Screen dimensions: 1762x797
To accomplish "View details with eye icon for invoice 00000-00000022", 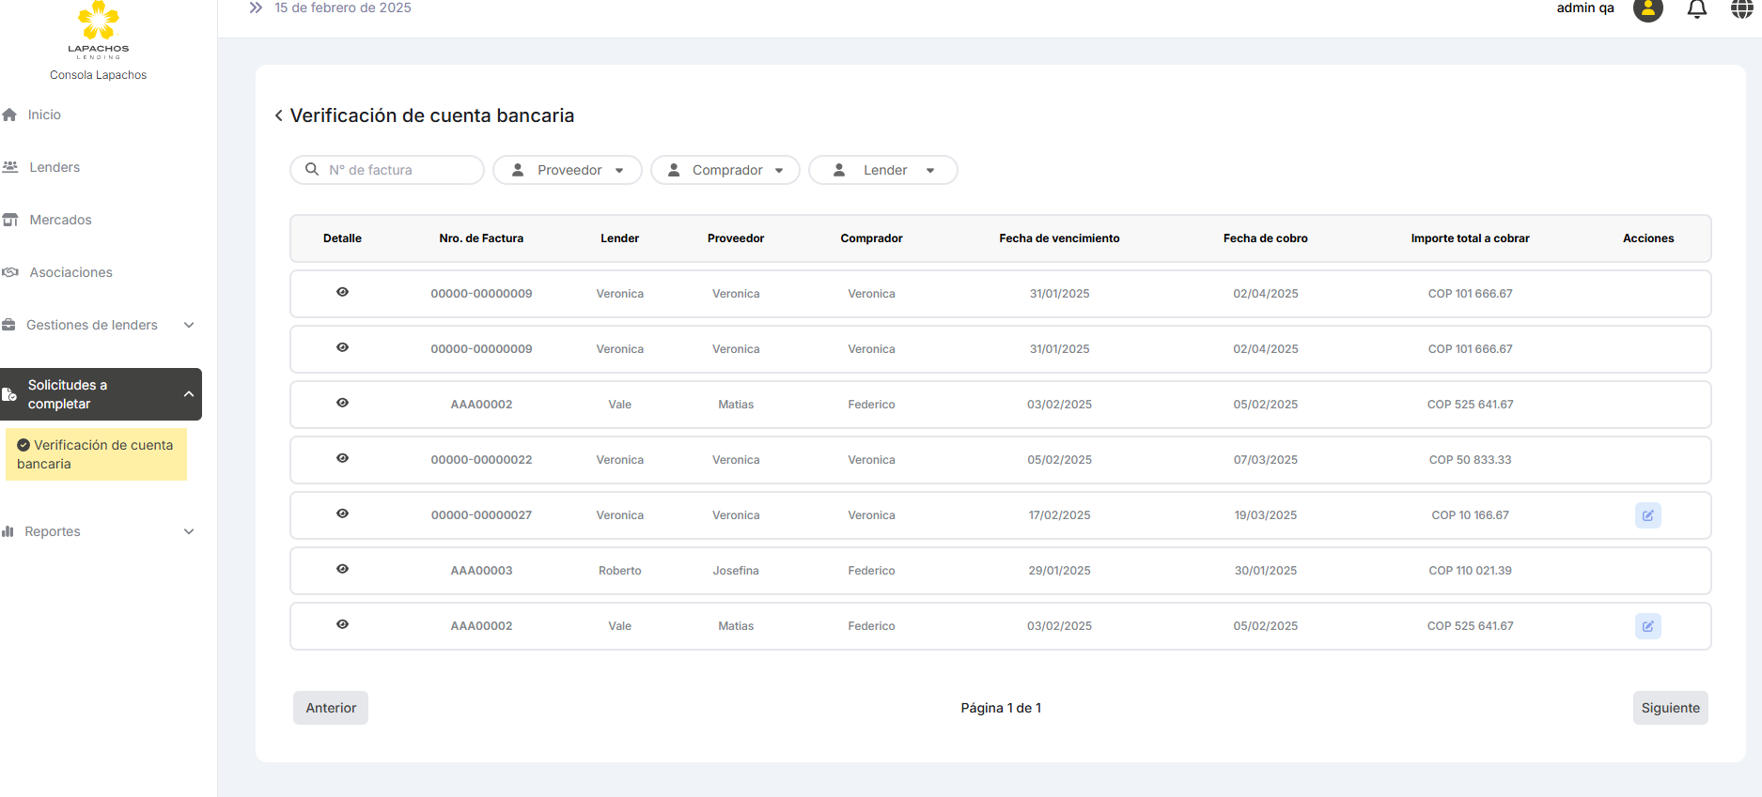I will pos(342,458).
